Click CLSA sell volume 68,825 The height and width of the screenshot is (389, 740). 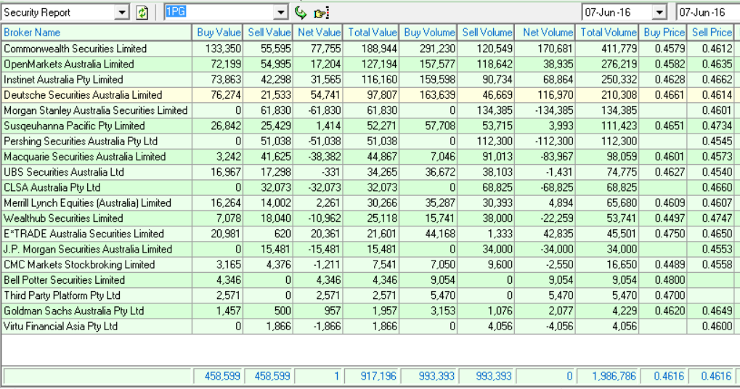(x=486, y=187)
